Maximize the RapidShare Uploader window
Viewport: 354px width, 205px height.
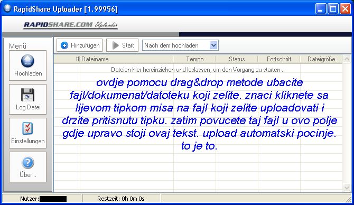[333, 9]
